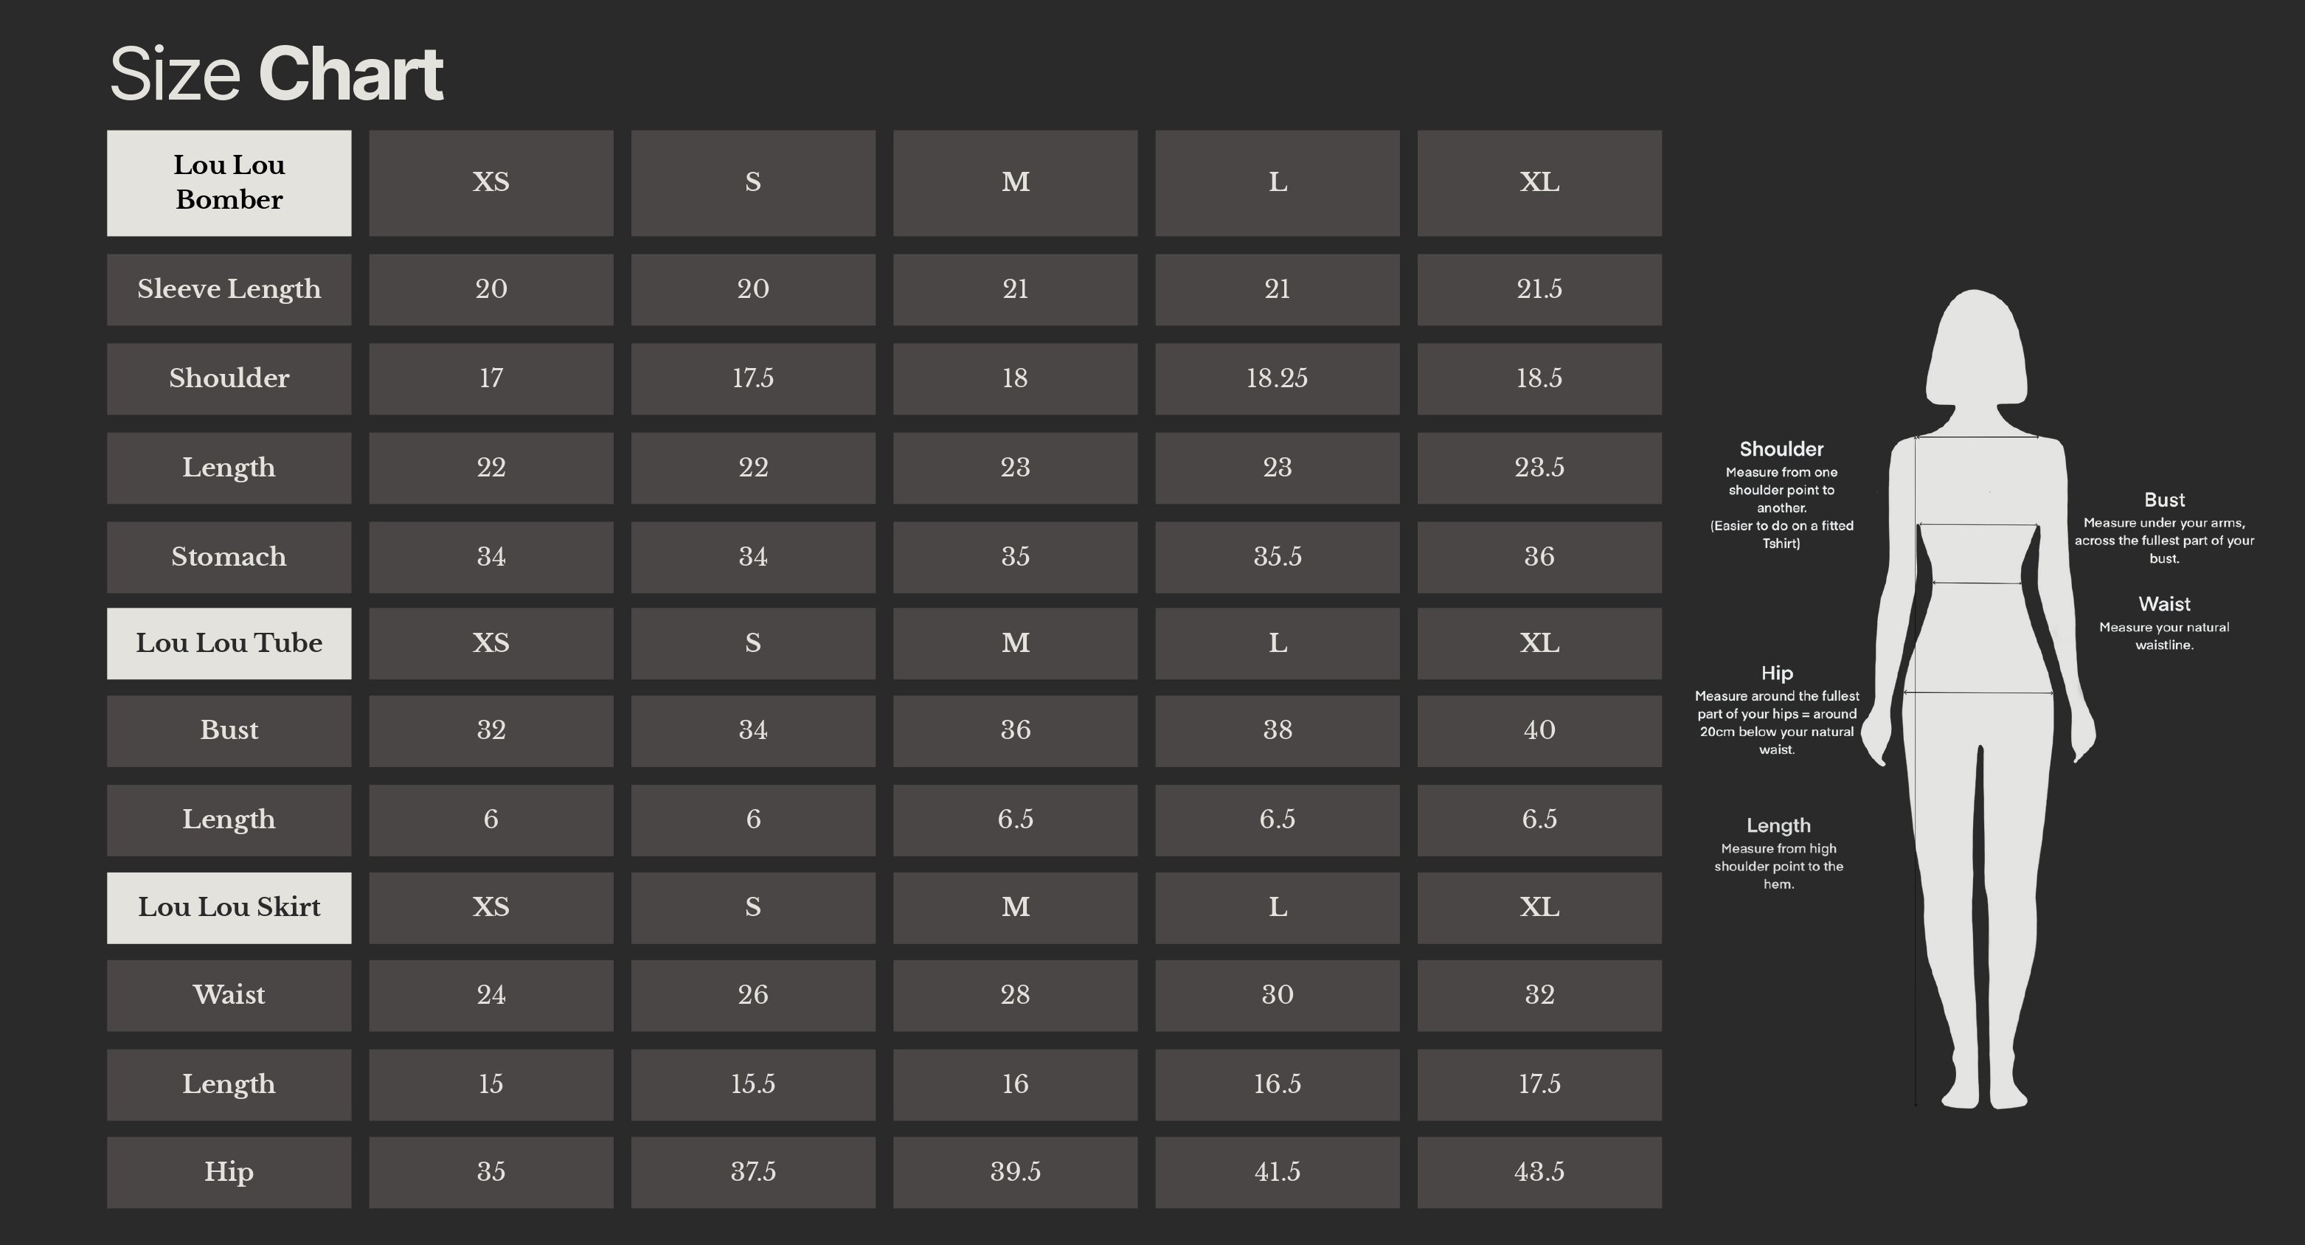Click the Lou Lou Tube header cell
2305x1245 pixels.
pos(229,642)
